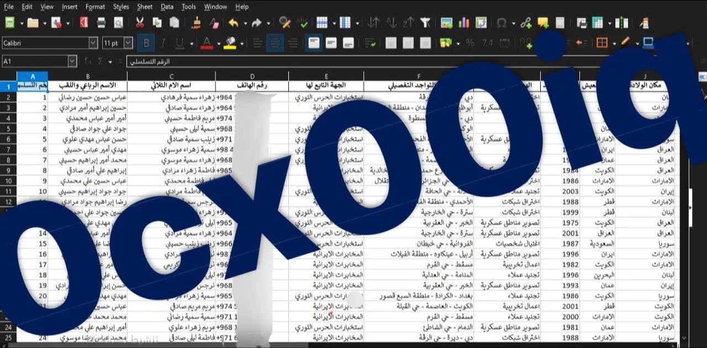The image size is (707, 348).
Task: Open the recent documents dropdown arrow
Action: click(44, 23)
